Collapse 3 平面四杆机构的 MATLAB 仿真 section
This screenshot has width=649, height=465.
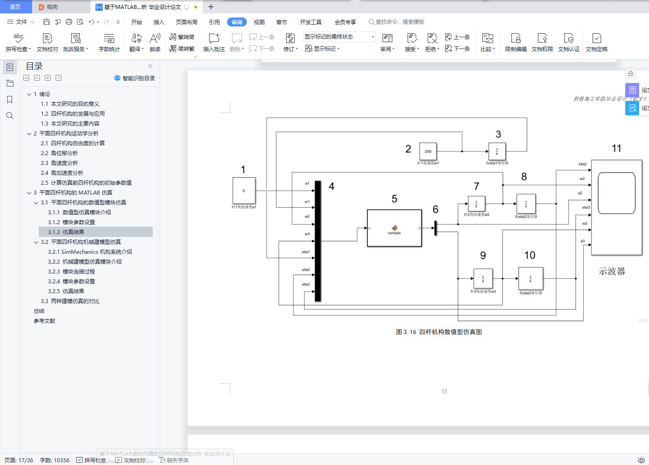[29, 193]
